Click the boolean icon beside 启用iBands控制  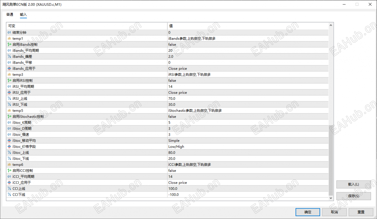click(9, 44)
